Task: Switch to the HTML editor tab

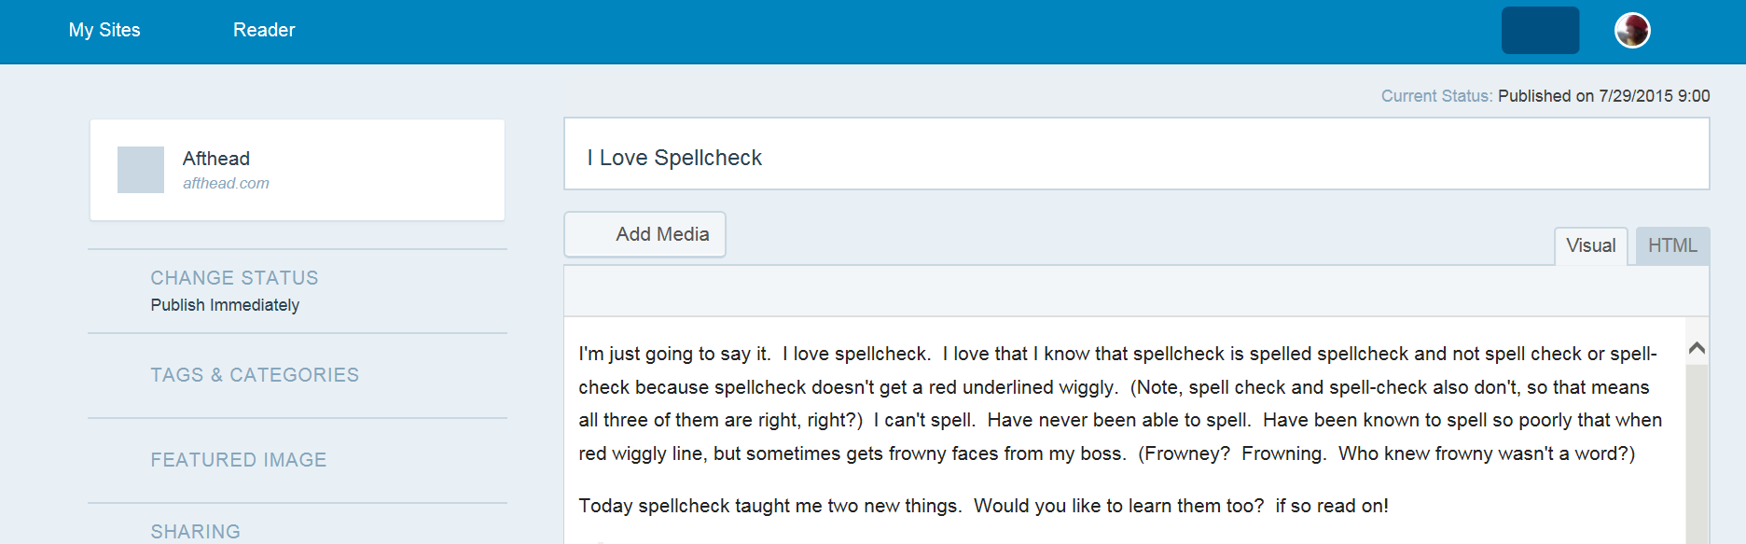Action: pos(1672,246)
